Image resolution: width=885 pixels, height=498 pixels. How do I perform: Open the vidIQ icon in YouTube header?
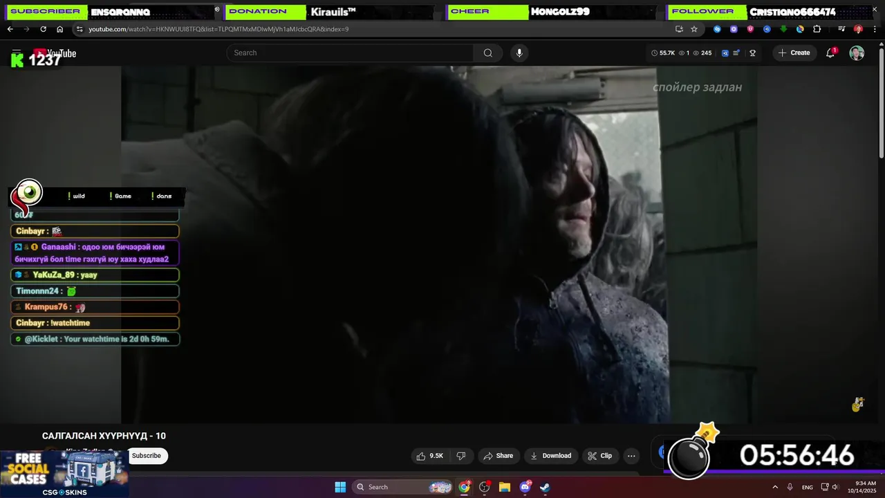coord(725,53)
